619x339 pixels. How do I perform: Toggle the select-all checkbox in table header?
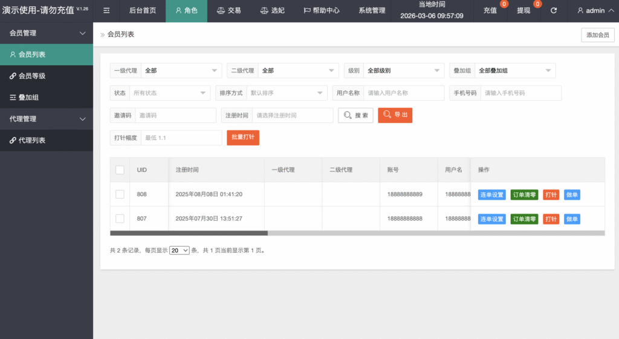coord(120,170)
